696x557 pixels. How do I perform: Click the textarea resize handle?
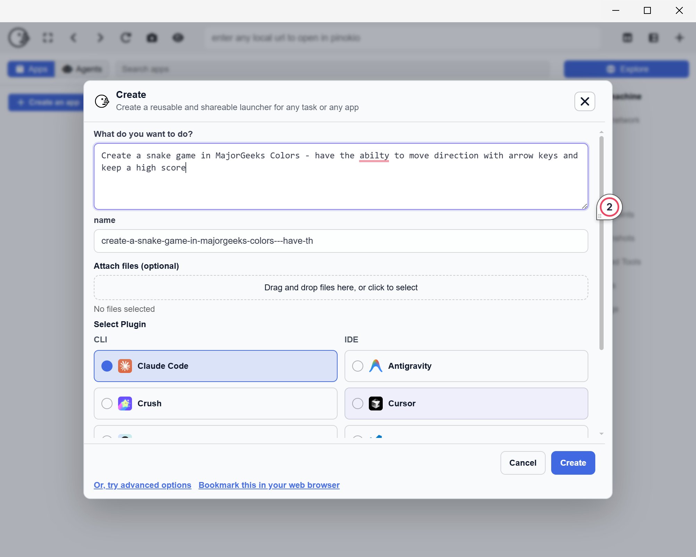[585, 207]
